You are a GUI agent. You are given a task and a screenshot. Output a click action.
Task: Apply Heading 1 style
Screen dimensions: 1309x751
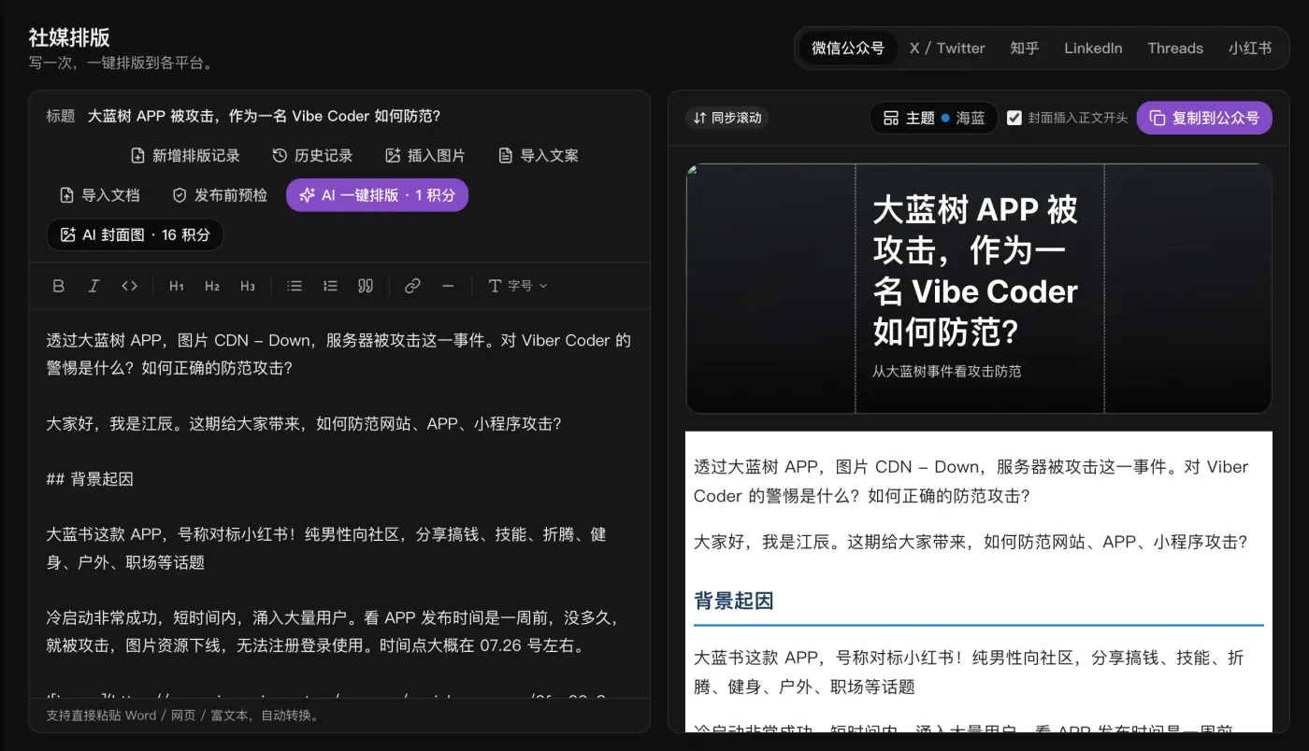(177, 286)
